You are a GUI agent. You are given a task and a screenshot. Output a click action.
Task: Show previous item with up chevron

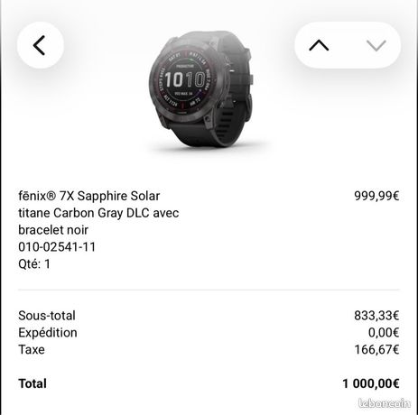tap(319, 45)
